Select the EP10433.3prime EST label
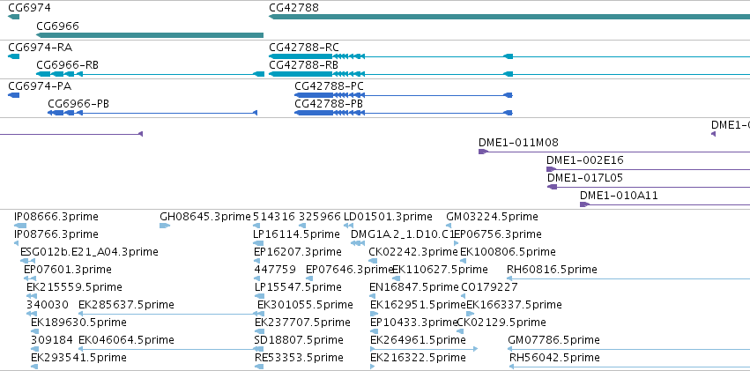The height and width of the screenshot is (371, 750). point(414,322)
